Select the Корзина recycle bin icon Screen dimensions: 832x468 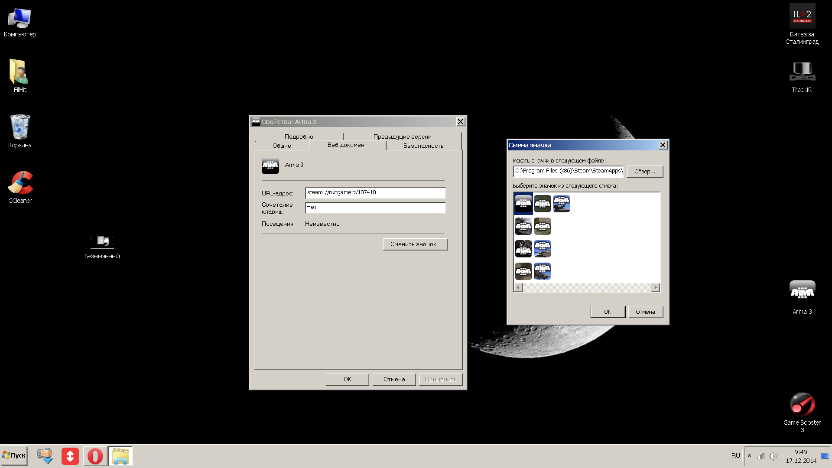pos(20,131)
